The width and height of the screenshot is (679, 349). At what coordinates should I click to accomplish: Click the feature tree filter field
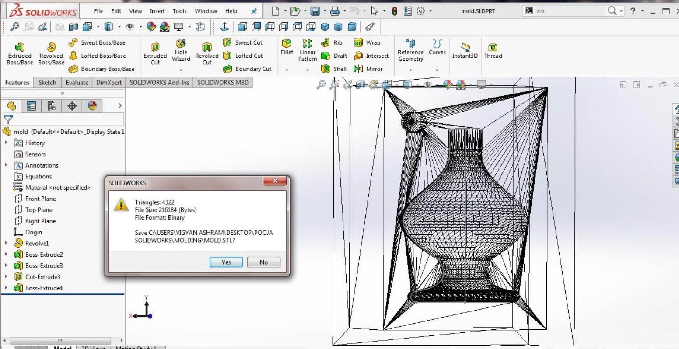tap(63, 119)
